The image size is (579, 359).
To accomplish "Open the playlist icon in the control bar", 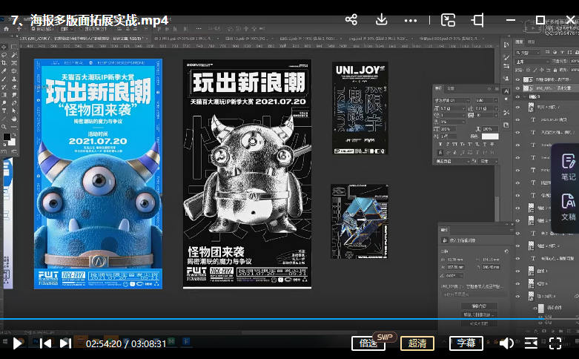I will [531, 343].
